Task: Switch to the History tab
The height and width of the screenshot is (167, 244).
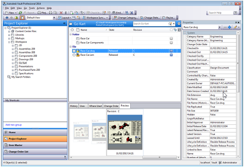Action: pyautogui.click(x=74, y=106)
